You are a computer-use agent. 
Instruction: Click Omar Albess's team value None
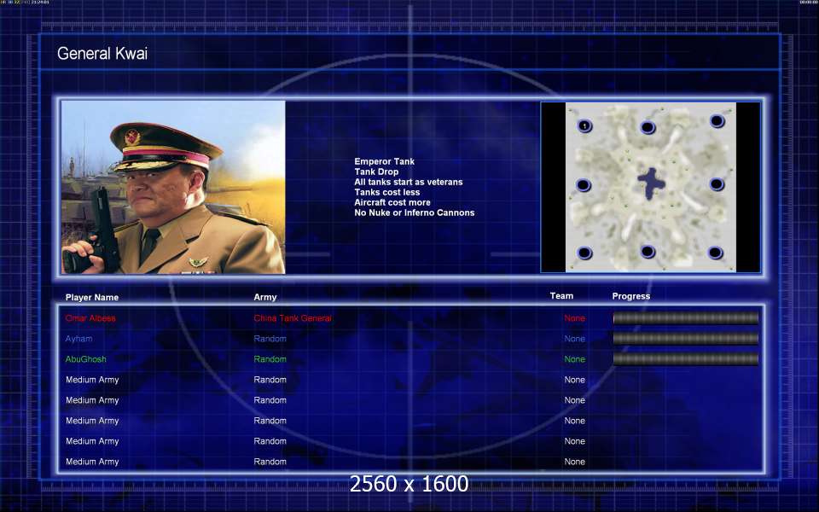tap(574, 318)
